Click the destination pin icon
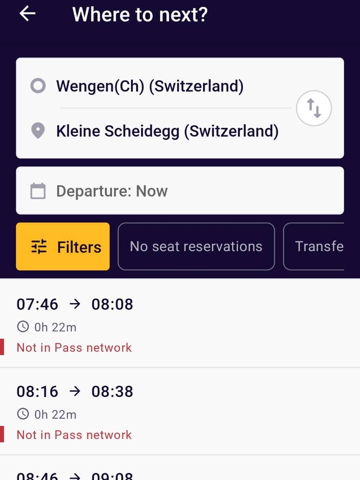Viewport: 360px width, 480px height. tap(38, 131)
